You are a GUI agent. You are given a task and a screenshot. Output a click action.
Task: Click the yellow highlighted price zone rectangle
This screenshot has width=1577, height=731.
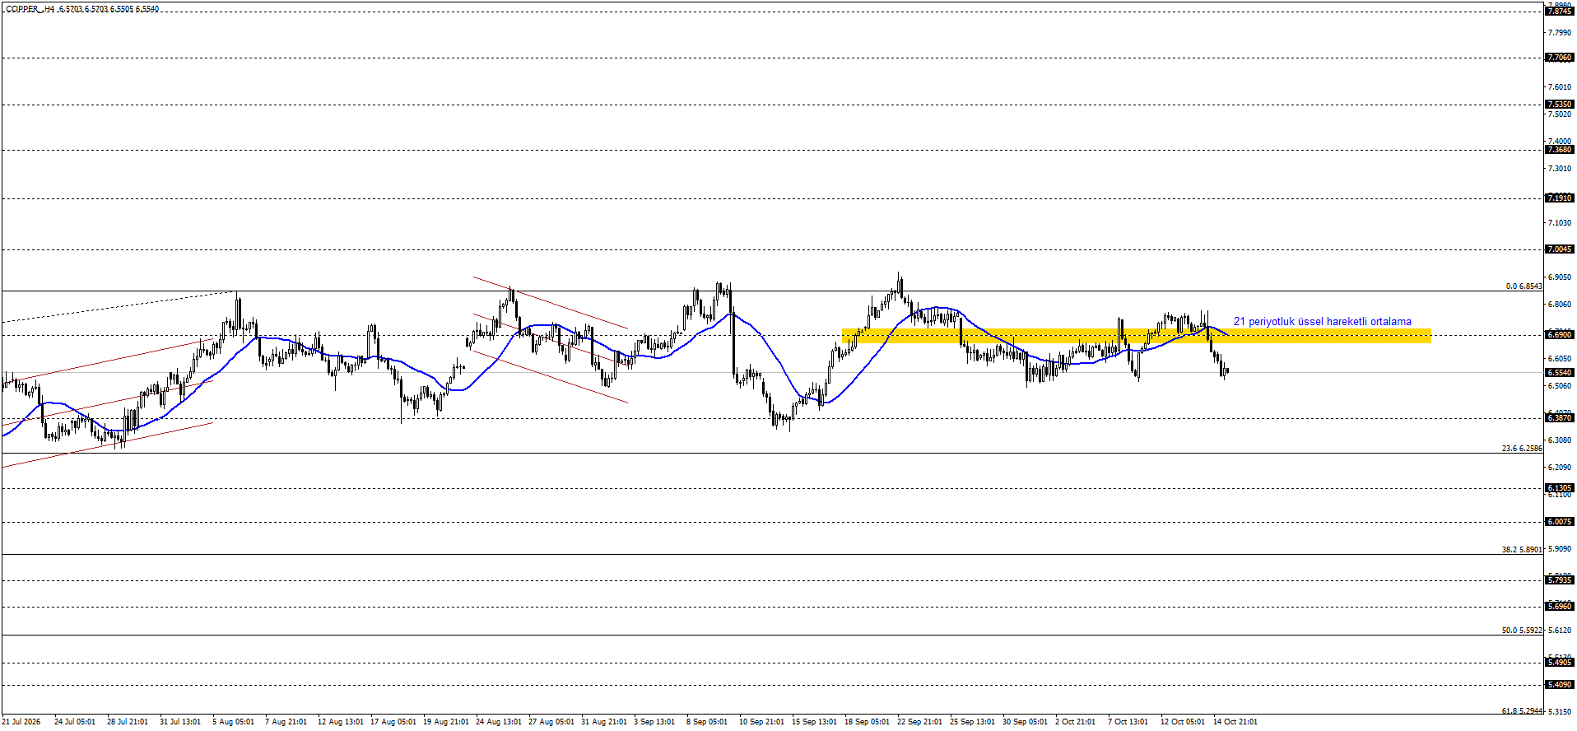pos(1136,336)
